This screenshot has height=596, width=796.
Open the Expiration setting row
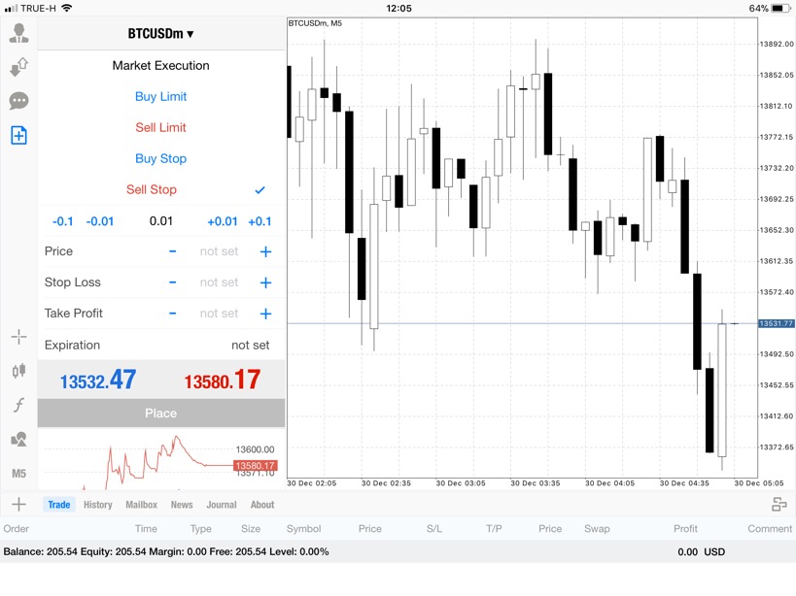pos(160,345)
